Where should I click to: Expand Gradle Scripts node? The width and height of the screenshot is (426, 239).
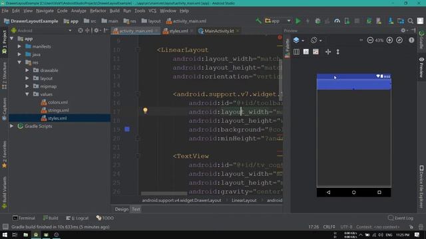[12, 126]
